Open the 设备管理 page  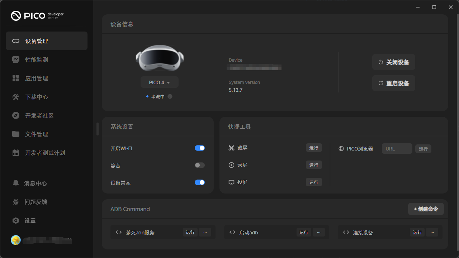pos(47,41)
